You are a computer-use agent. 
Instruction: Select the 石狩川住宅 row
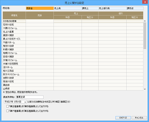[x=73, y=25]
